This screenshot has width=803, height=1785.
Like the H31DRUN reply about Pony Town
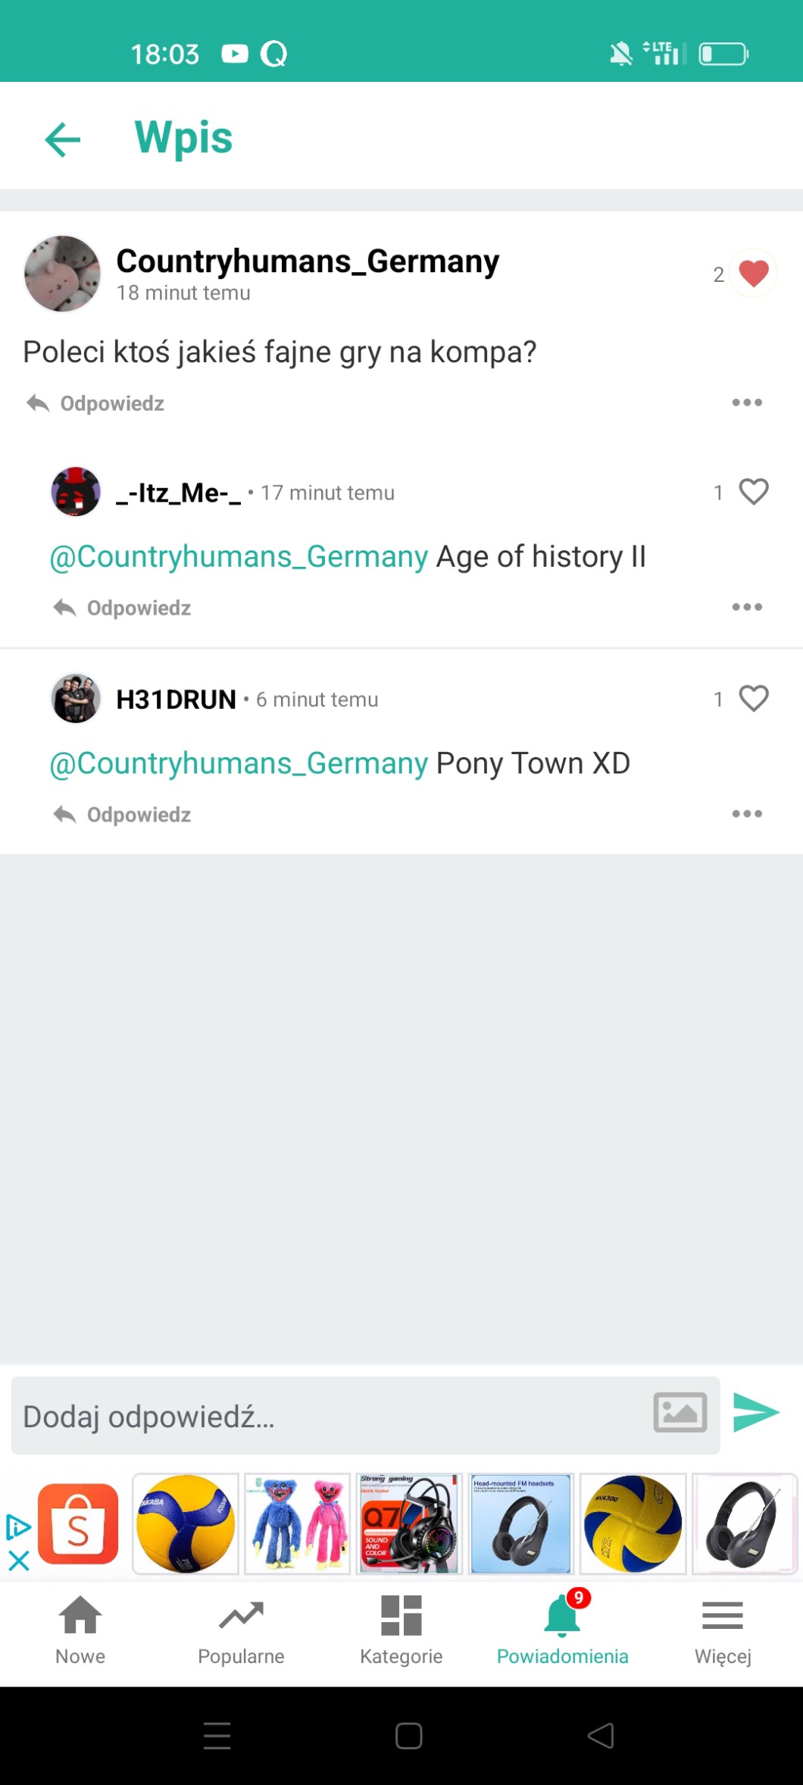point(753,698)
